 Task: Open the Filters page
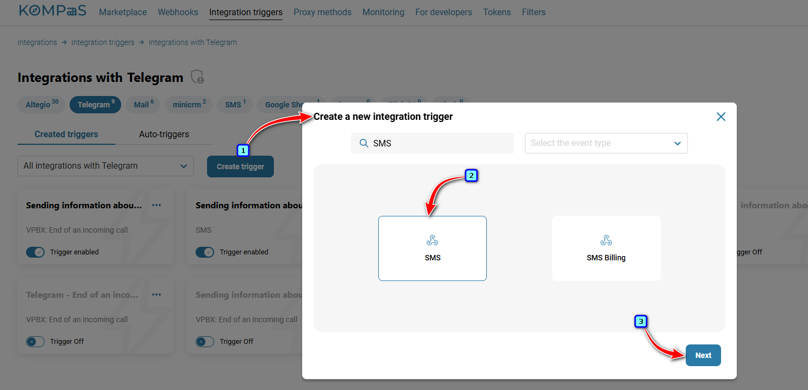(534, 12)
